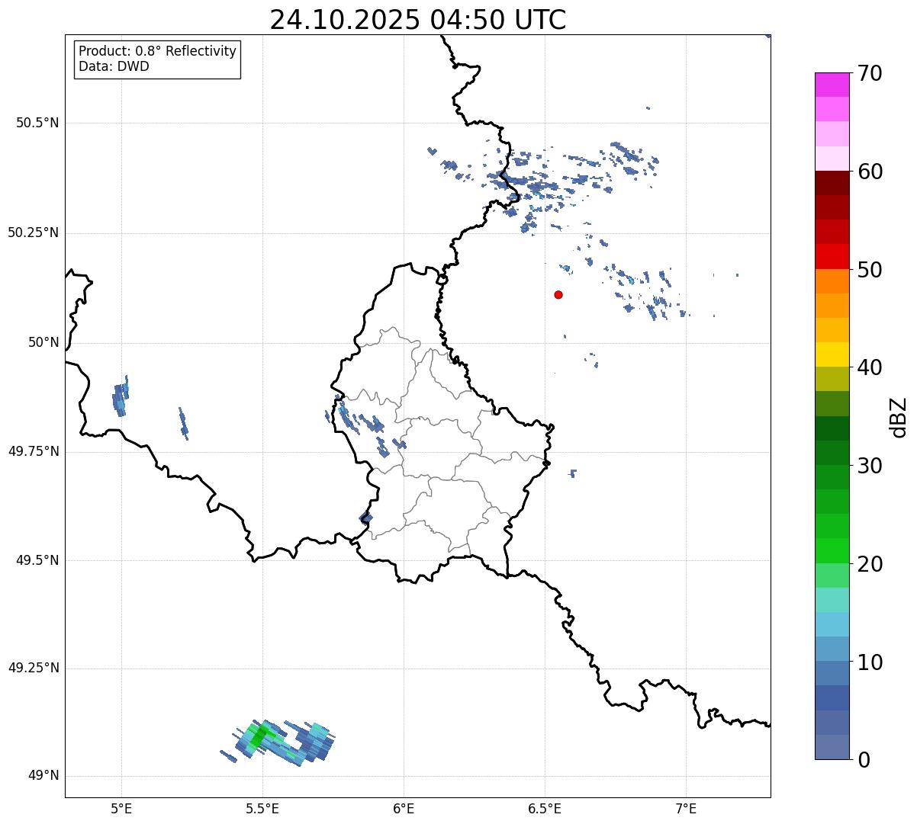Click the colorbar tick label 60
917x824 pixels.
(870, 172)
